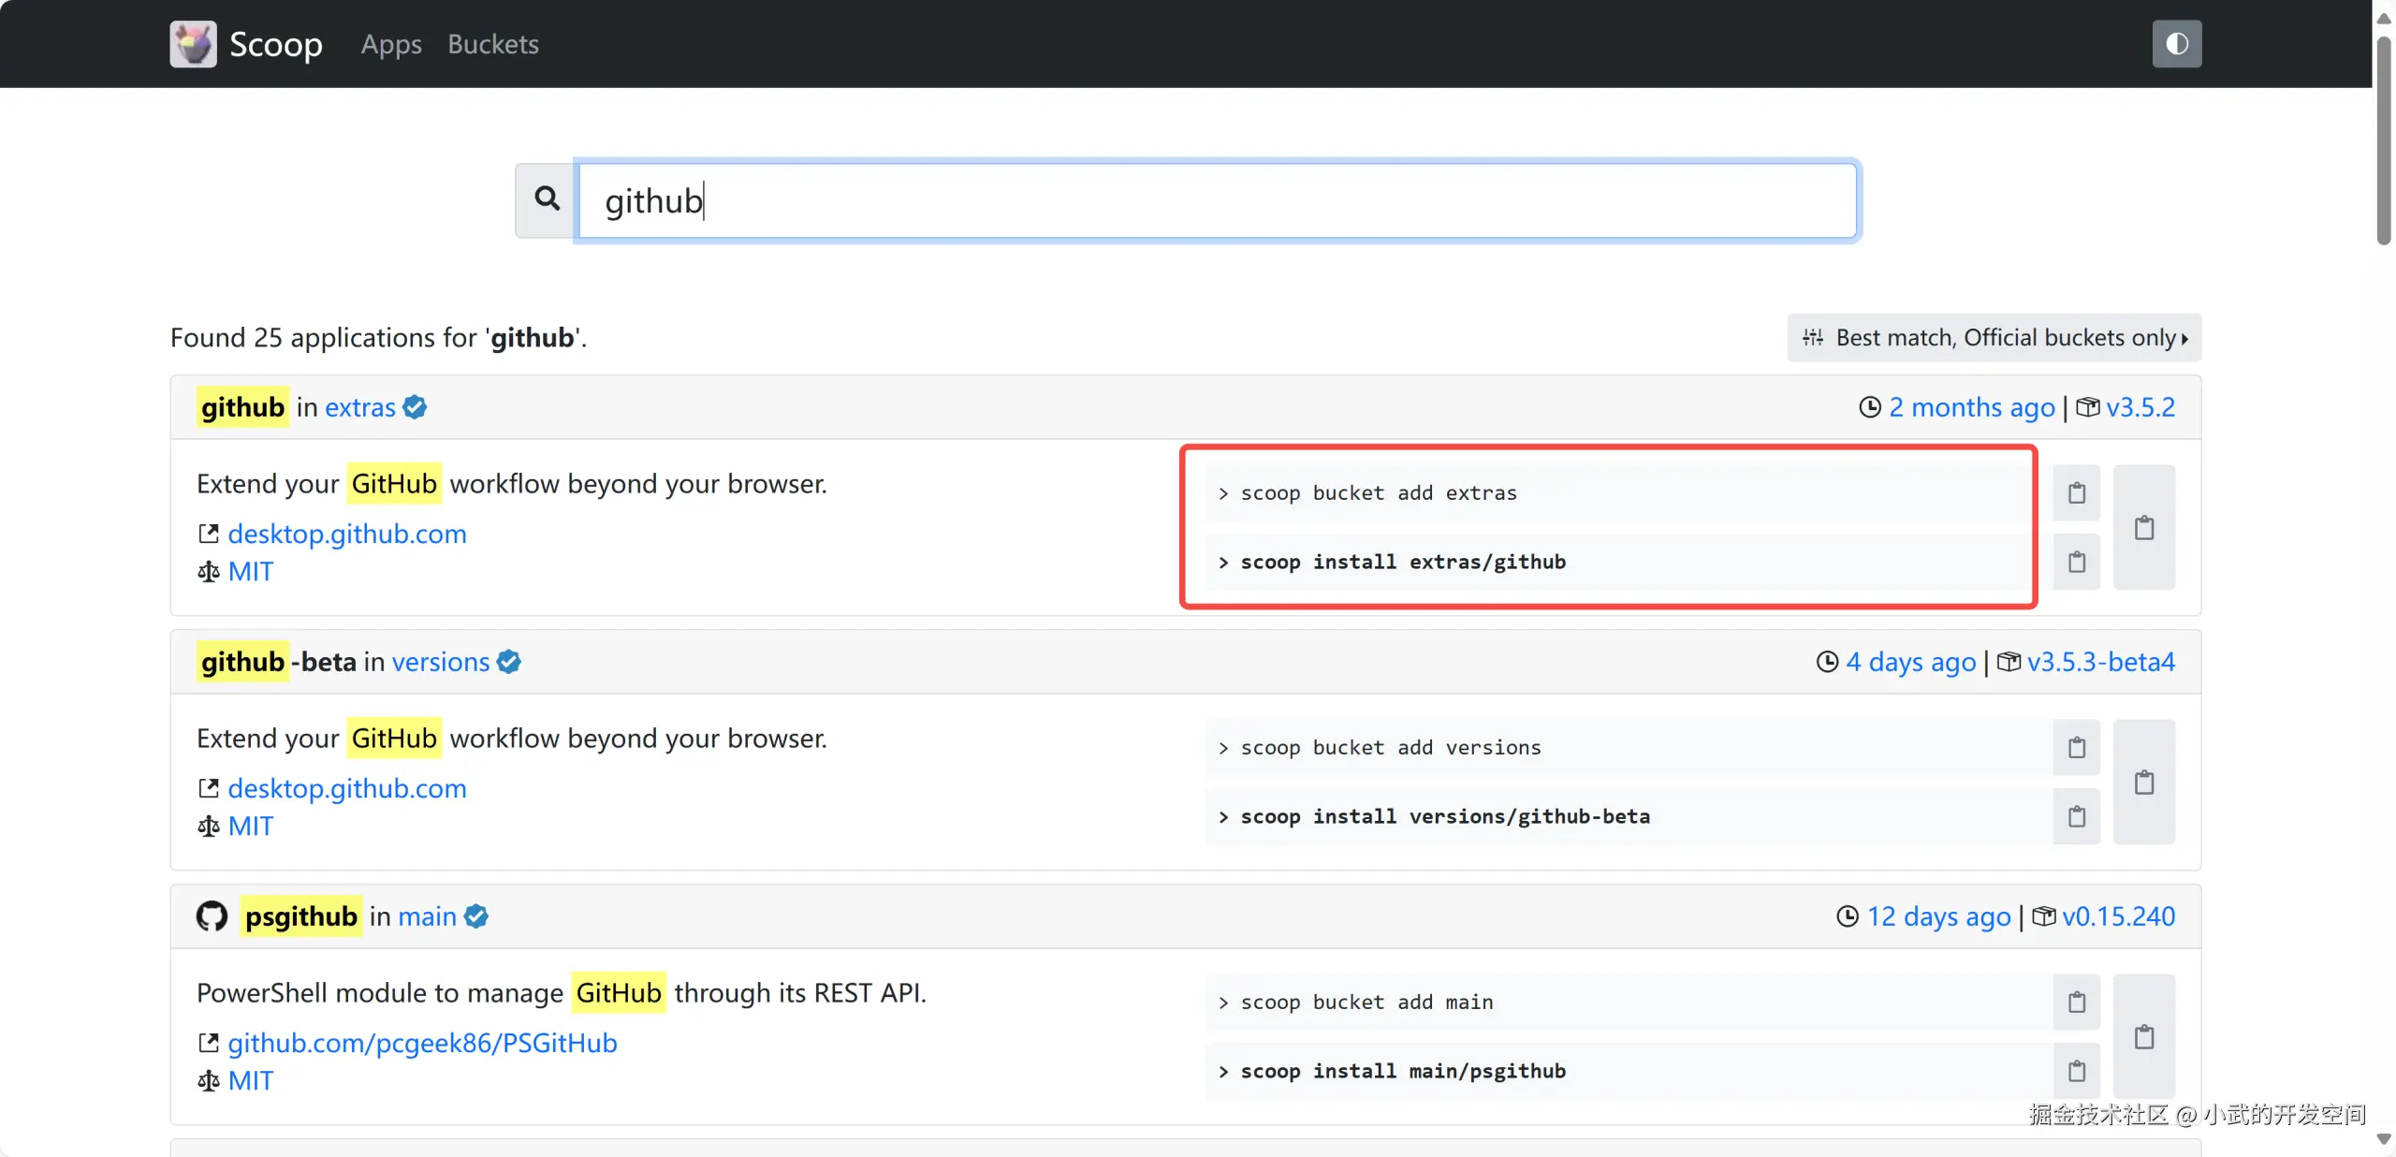Copy 'scoop install extras/github' command
This screenshot has width=2396, height=1157.
point(2076,562)
